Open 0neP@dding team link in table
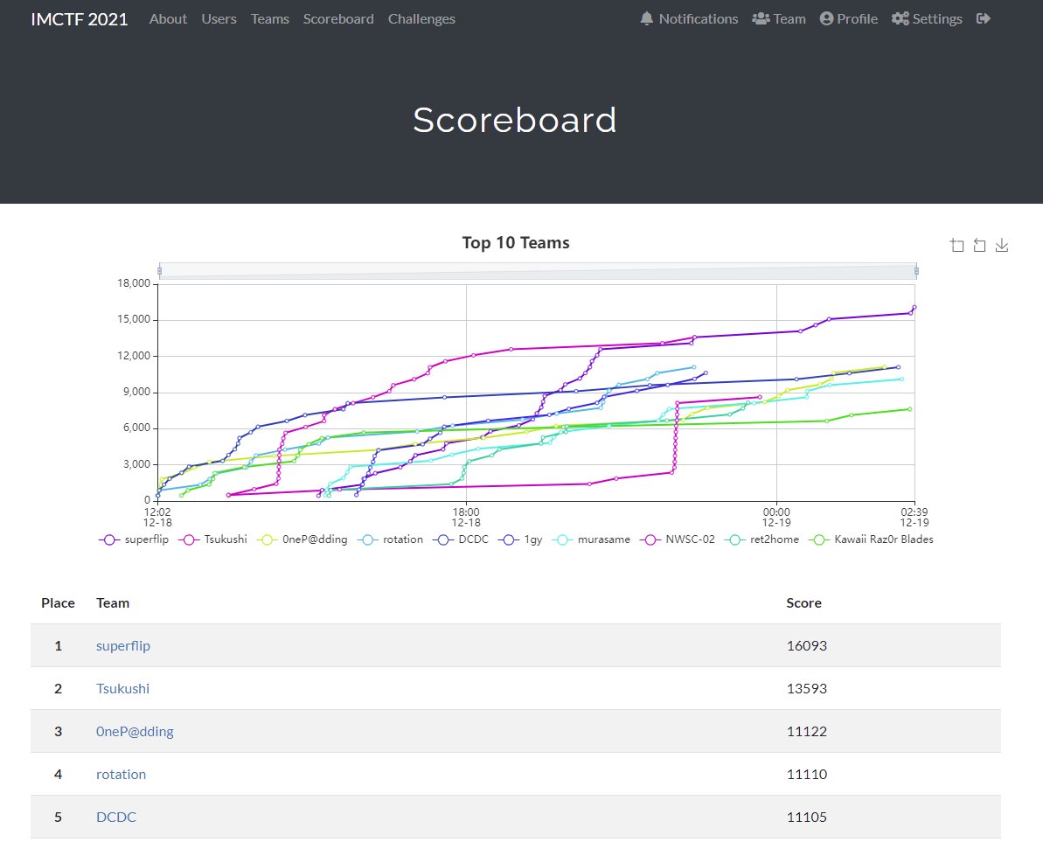The height and width of the screenshot is (849, 1043). (135, 731)
